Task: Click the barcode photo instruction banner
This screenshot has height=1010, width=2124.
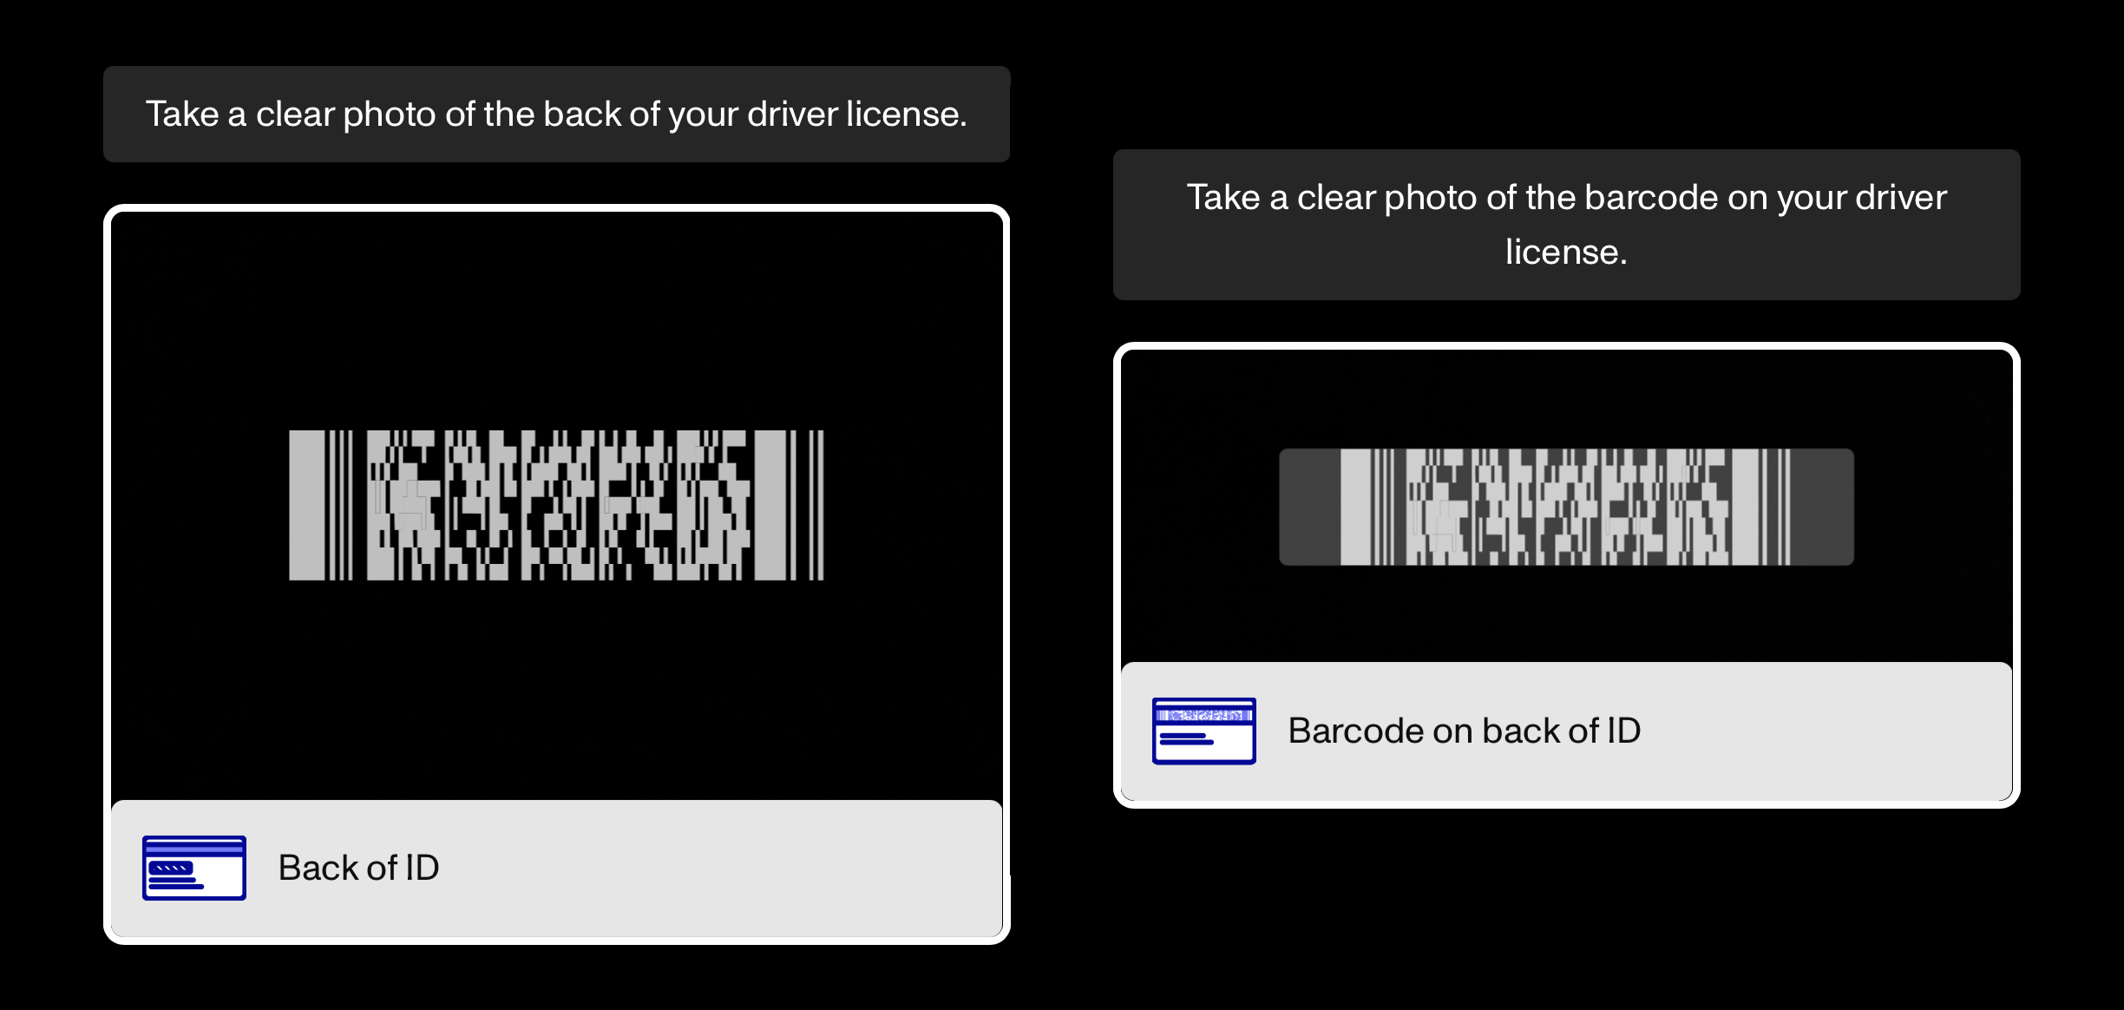Action: 1566,225
